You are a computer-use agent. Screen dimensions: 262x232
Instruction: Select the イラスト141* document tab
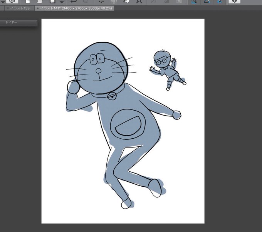[74, 8]
